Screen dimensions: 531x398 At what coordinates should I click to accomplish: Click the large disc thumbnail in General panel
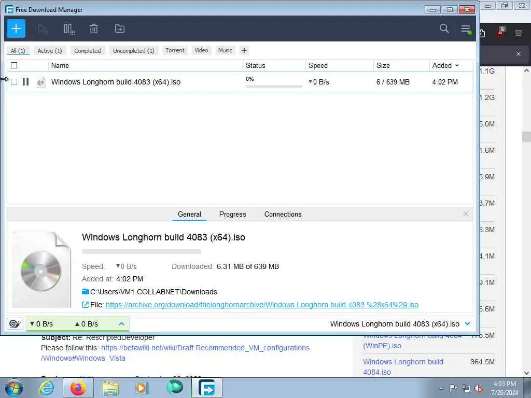[41, 269]
